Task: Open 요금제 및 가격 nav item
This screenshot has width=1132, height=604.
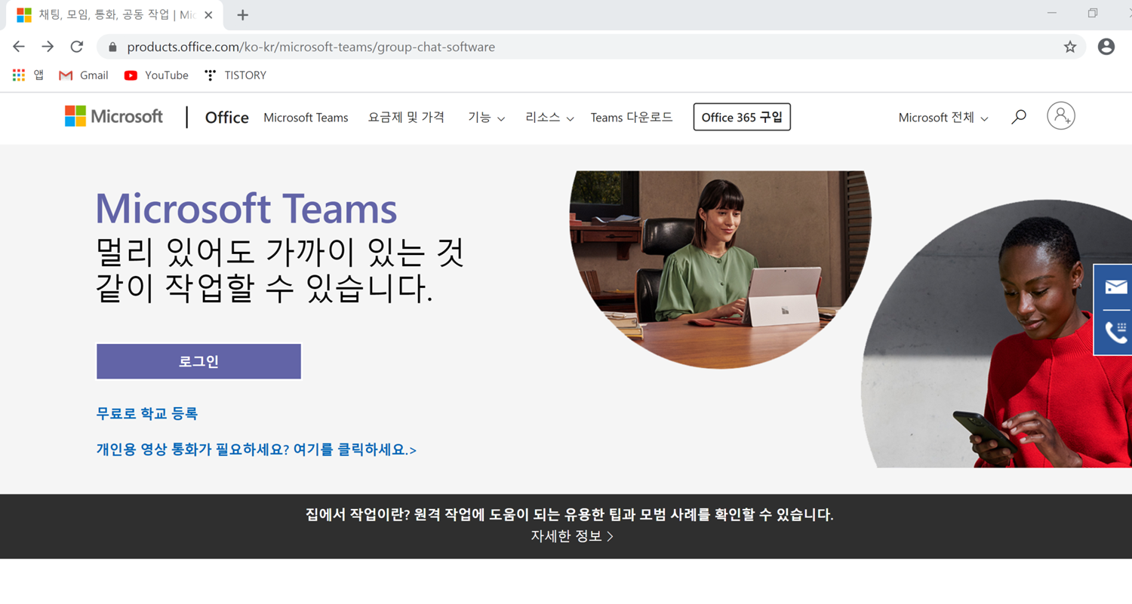Action: pyautogui.click(x=406, y=117)
